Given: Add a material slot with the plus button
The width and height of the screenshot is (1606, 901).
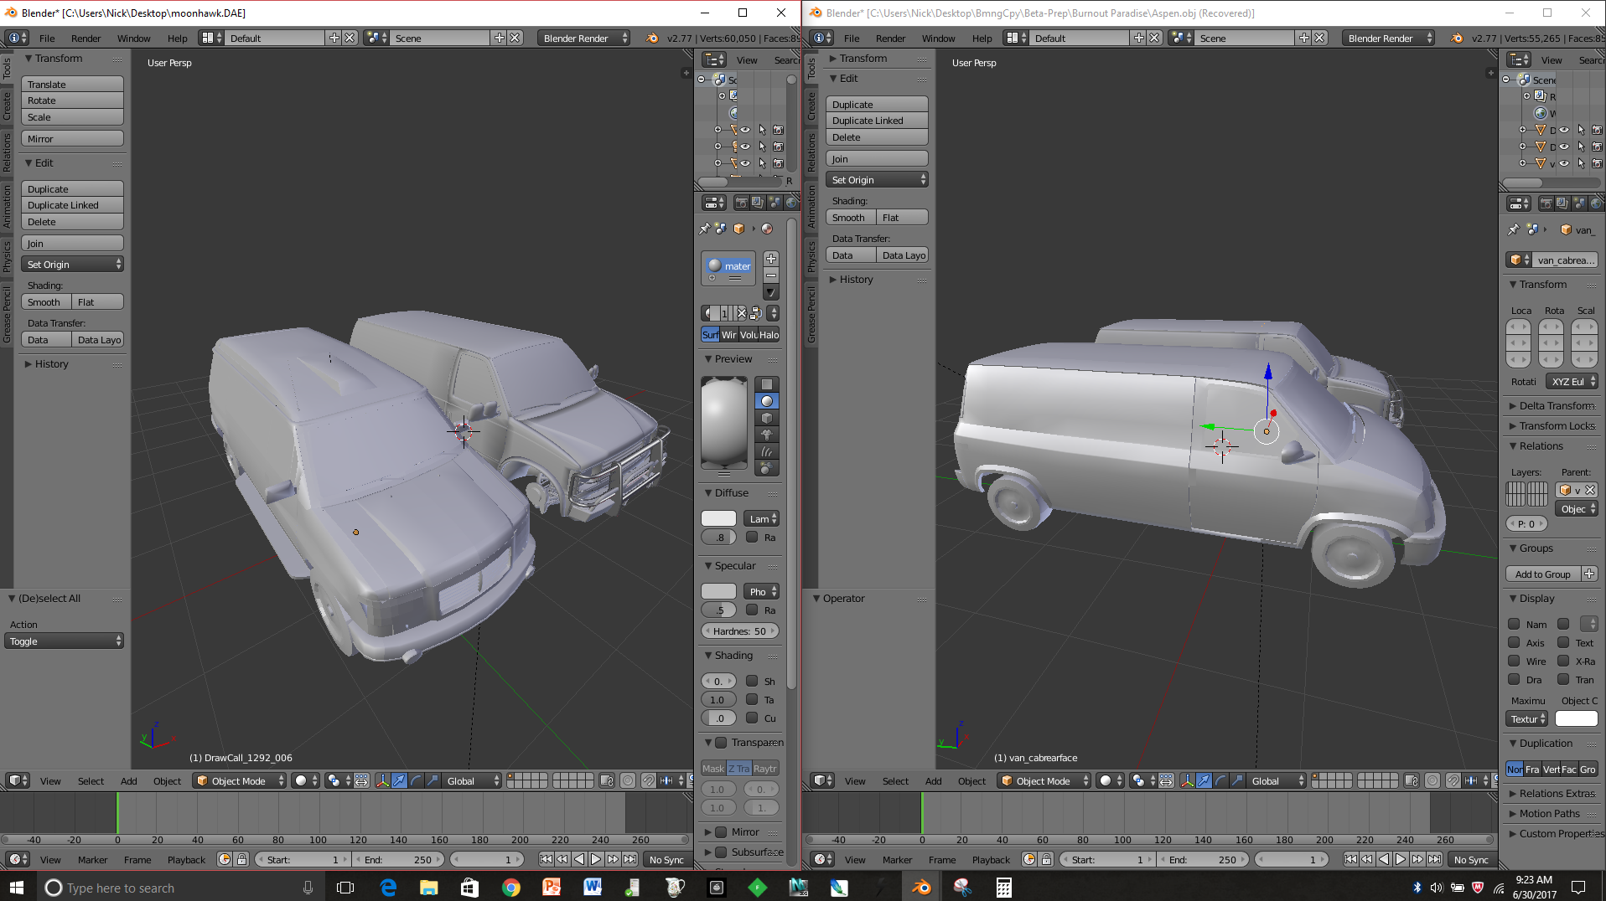Looking at the screenshot, I should click(x=771, y=259).
